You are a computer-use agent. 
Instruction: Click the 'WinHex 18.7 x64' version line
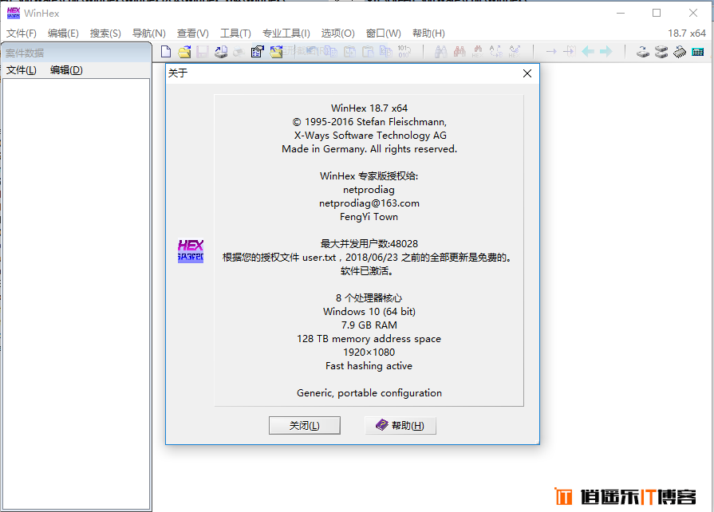pyautogui.click(x=369, y=108)
